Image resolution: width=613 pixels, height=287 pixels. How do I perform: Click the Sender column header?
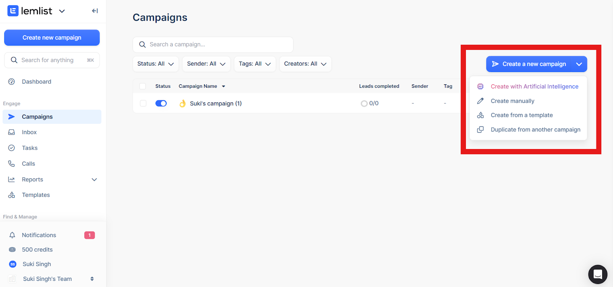point(420,86)
